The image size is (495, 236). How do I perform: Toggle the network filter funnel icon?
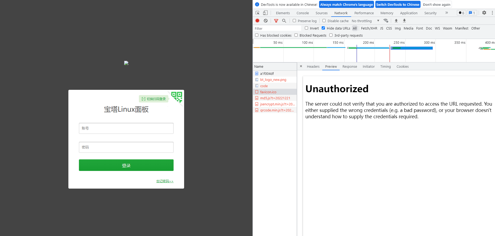[x=276, y=21]
